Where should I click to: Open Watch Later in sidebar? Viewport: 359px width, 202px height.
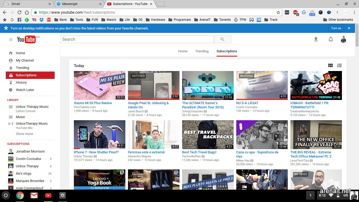coord(25,90)
